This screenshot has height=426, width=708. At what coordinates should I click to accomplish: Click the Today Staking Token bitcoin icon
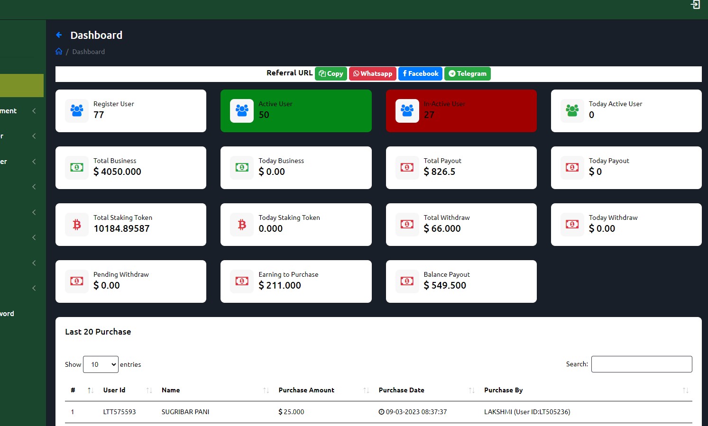pyautogui.click(x=242, y=225)
